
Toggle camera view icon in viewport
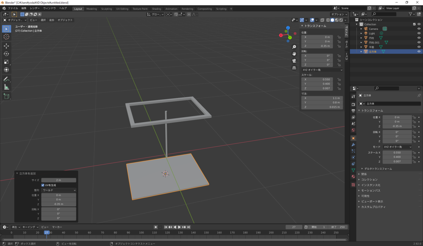pos(294,61)
